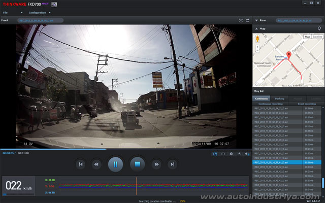
Task: Click the rectangle display mode icon
Action: pyautogui.click(x=223, y=154)
